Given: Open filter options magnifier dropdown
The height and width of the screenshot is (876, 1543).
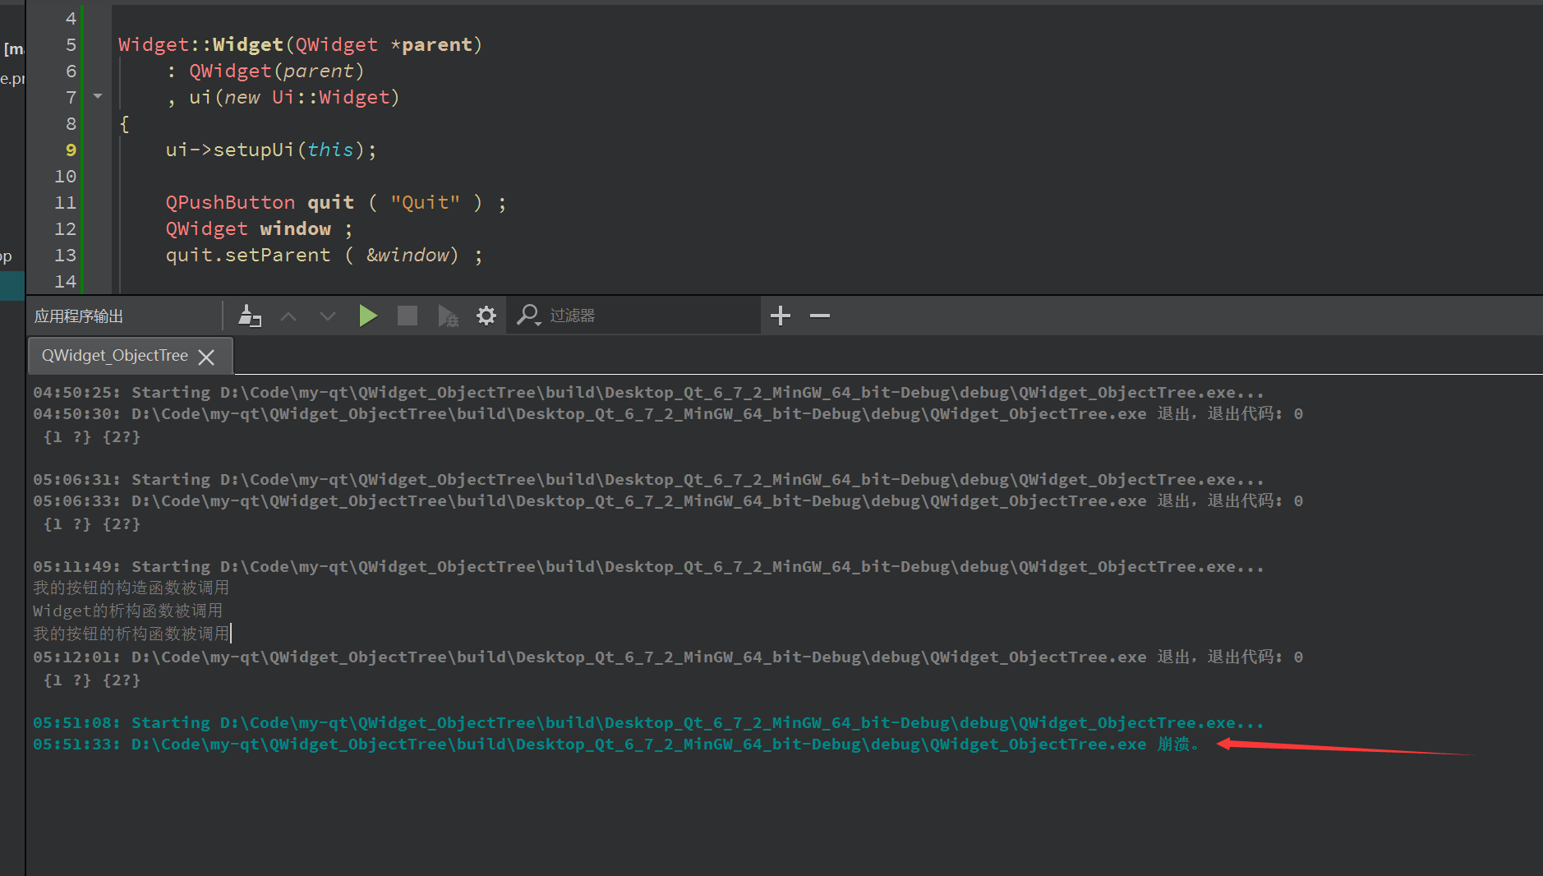Looking at the screenshot, I should [528, 316].
